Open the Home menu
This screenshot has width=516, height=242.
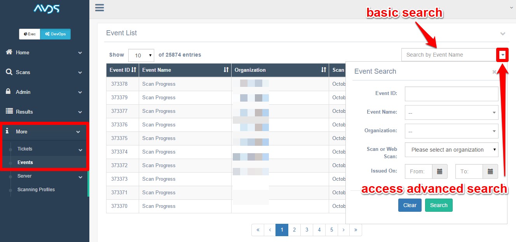click(x=45, y=52)
